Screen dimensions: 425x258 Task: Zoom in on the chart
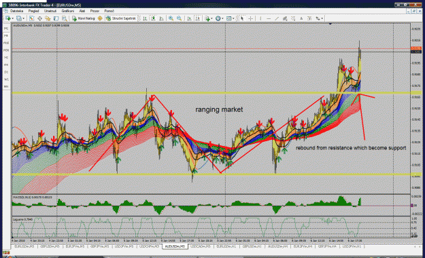tap(171, 18)
